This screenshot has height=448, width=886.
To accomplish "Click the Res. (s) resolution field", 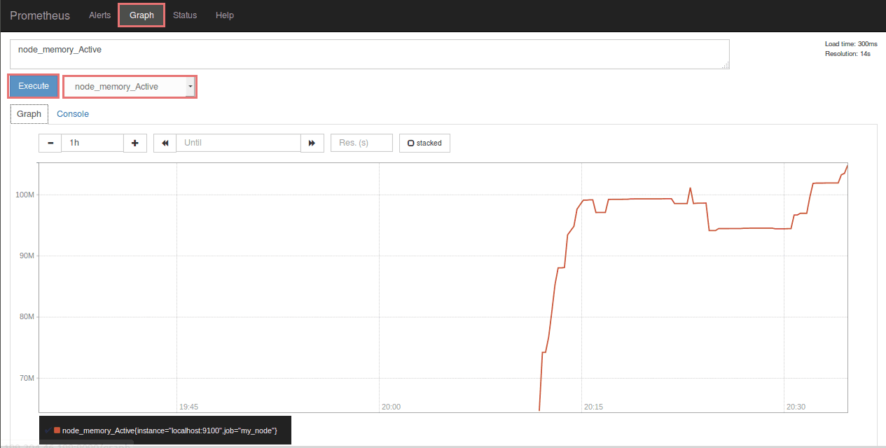I will click(361, 143).
